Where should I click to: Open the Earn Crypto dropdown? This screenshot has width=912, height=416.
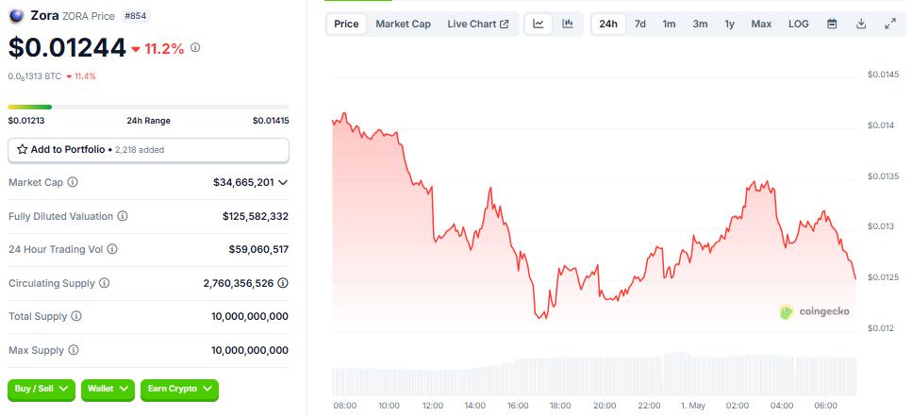point(178,388)
